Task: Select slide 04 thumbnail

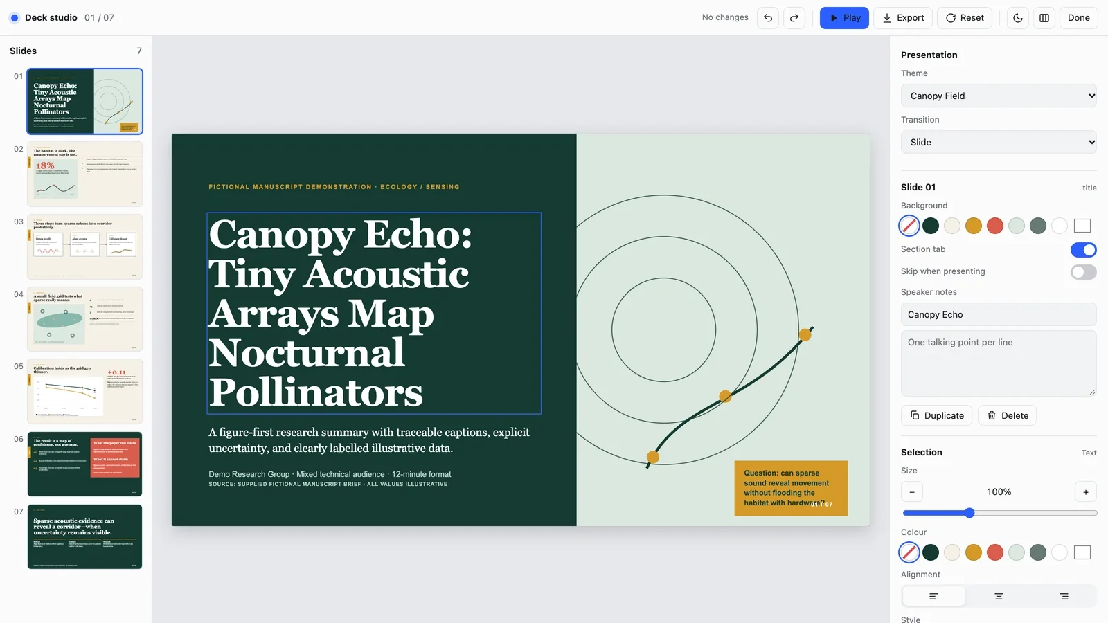Action: (x=84, y=319)
